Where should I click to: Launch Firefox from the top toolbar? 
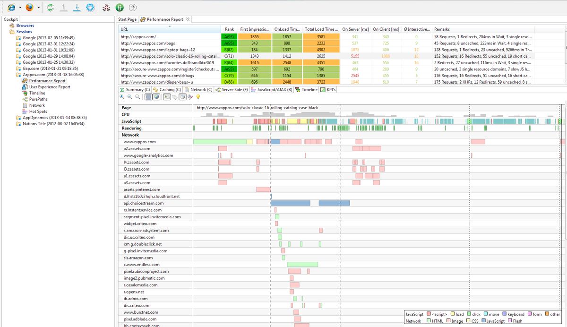coord(30,8)
